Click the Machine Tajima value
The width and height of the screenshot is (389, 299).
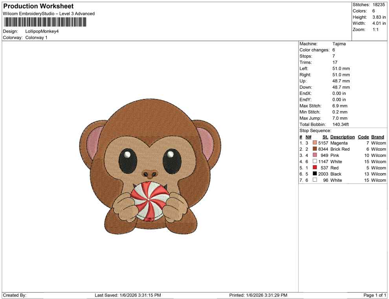340,44
